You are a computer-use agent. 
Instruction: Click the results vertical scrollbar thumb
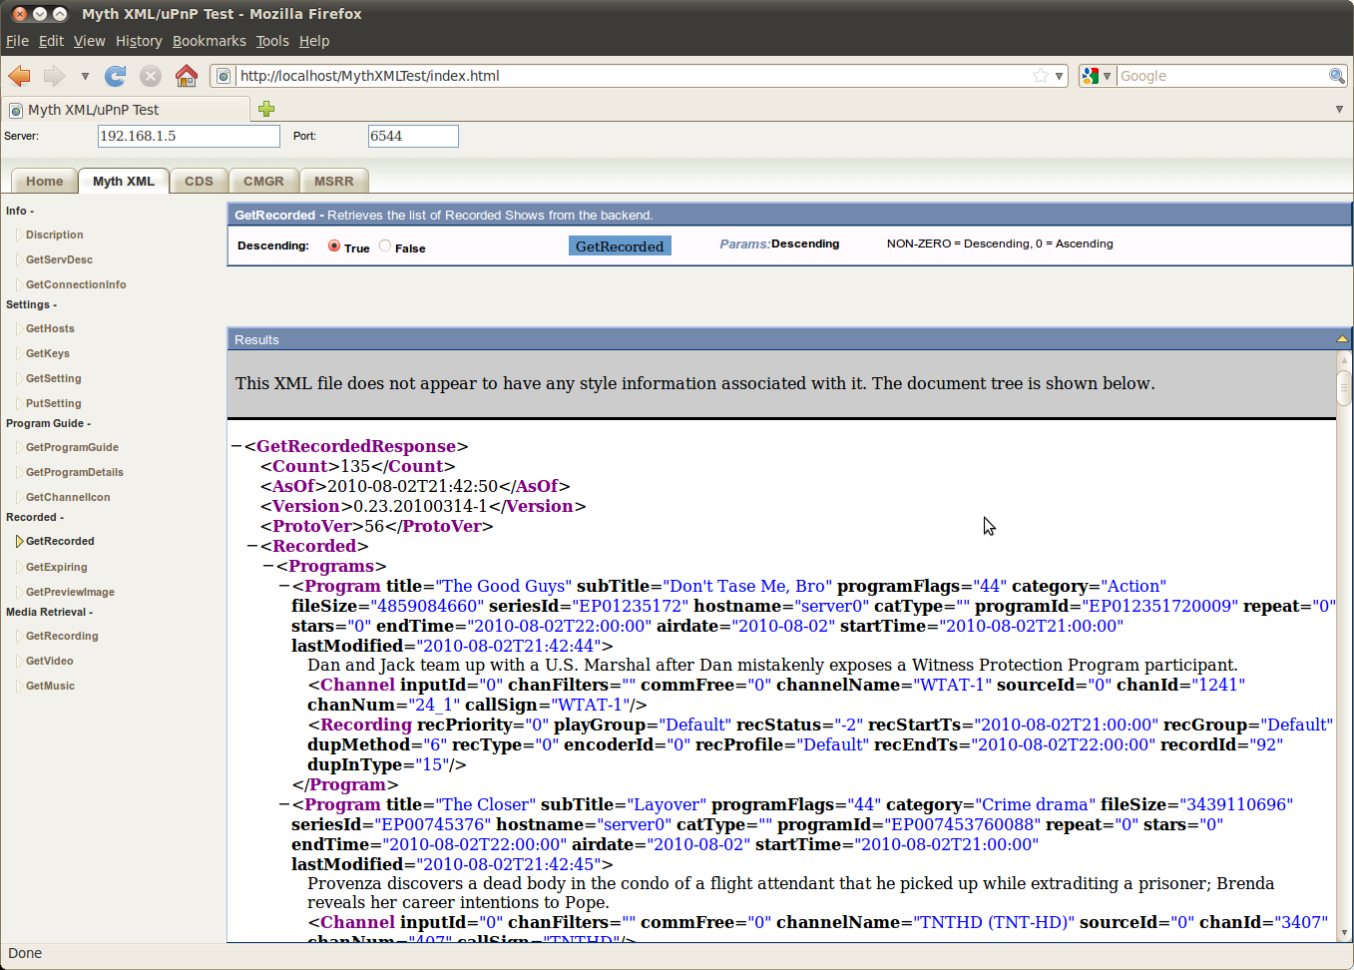click(1344, 387)
